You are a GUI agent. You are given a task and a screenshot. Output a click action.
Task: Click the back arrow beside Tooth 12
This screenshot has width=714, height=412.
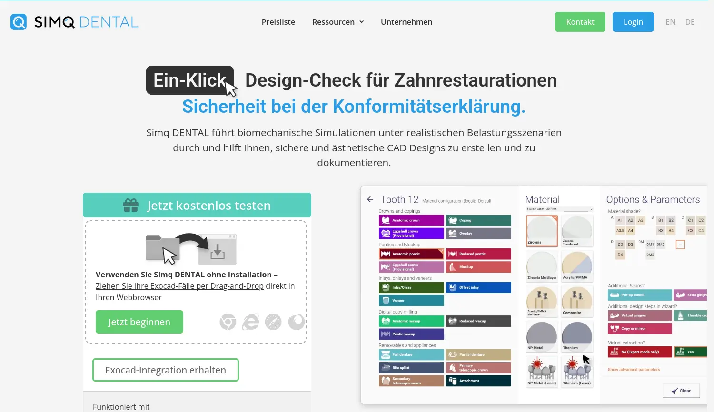(370, 200)
